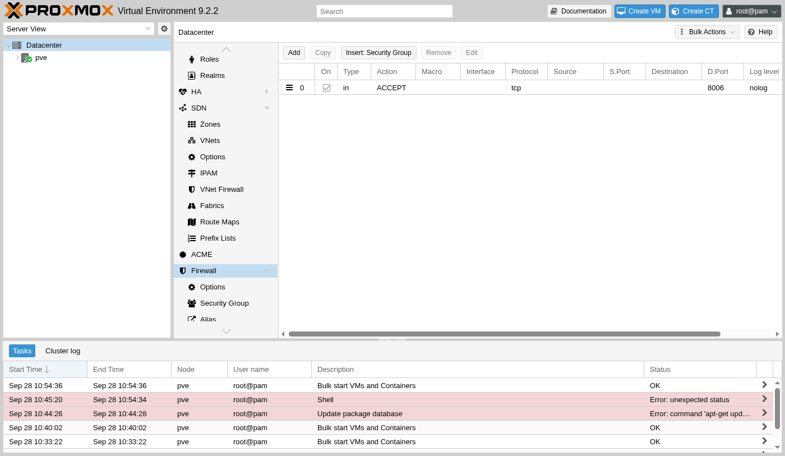Expand the HA submenu arrow
Image resolution: width=785 pixels, height=456 pixels.
click(x=267, y=92)
